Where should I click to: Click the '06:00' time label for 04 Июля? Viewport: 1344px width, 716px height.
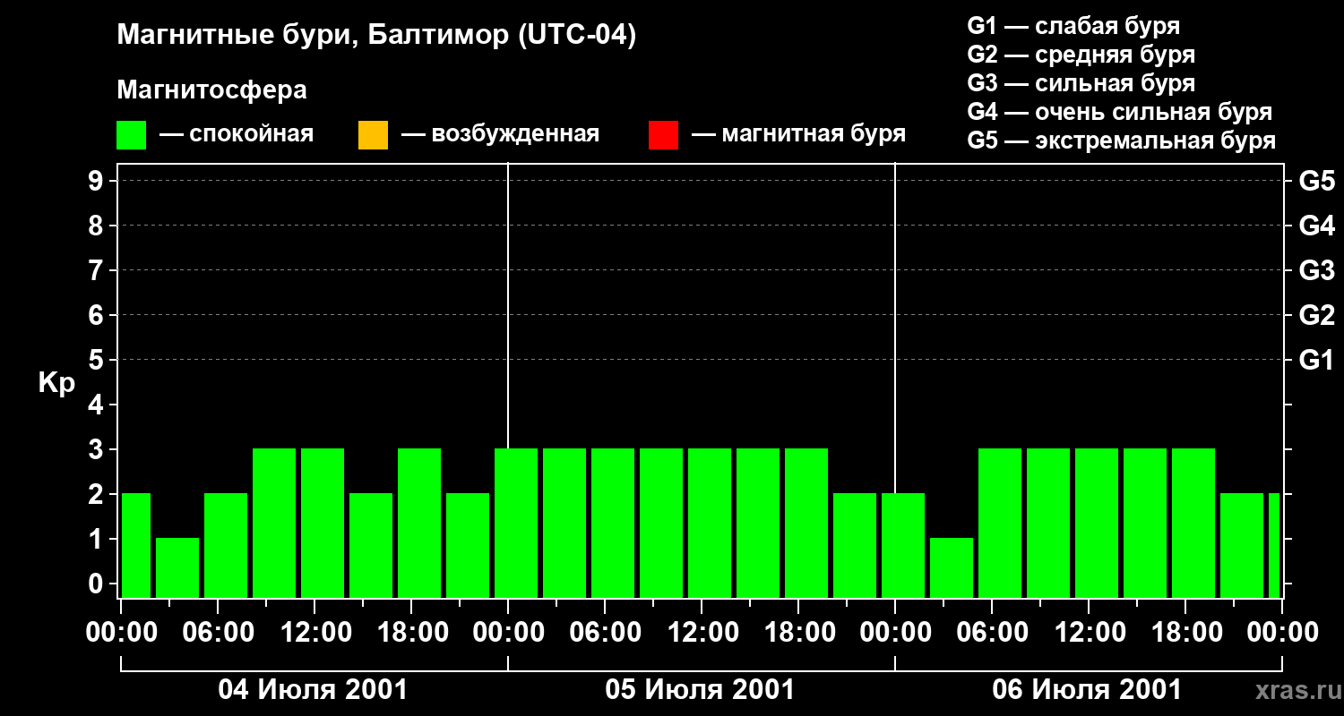tap(218, 633)
